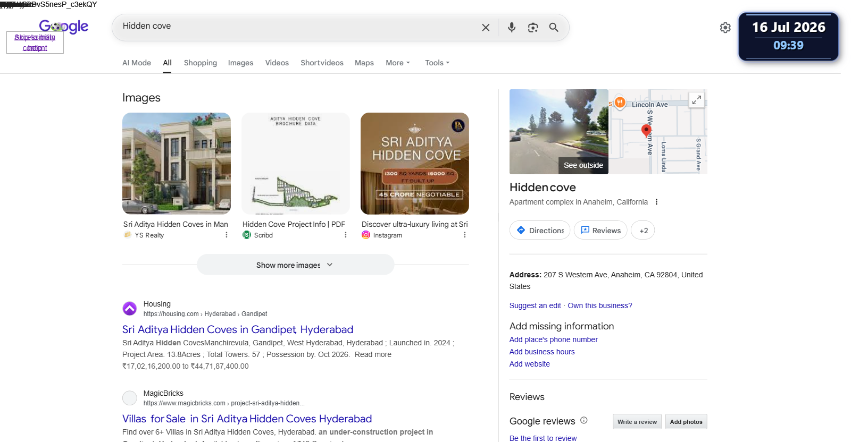Click Write a review button
Image resolution: width=851 pixels, height=442 pixels.
[637, 422]
